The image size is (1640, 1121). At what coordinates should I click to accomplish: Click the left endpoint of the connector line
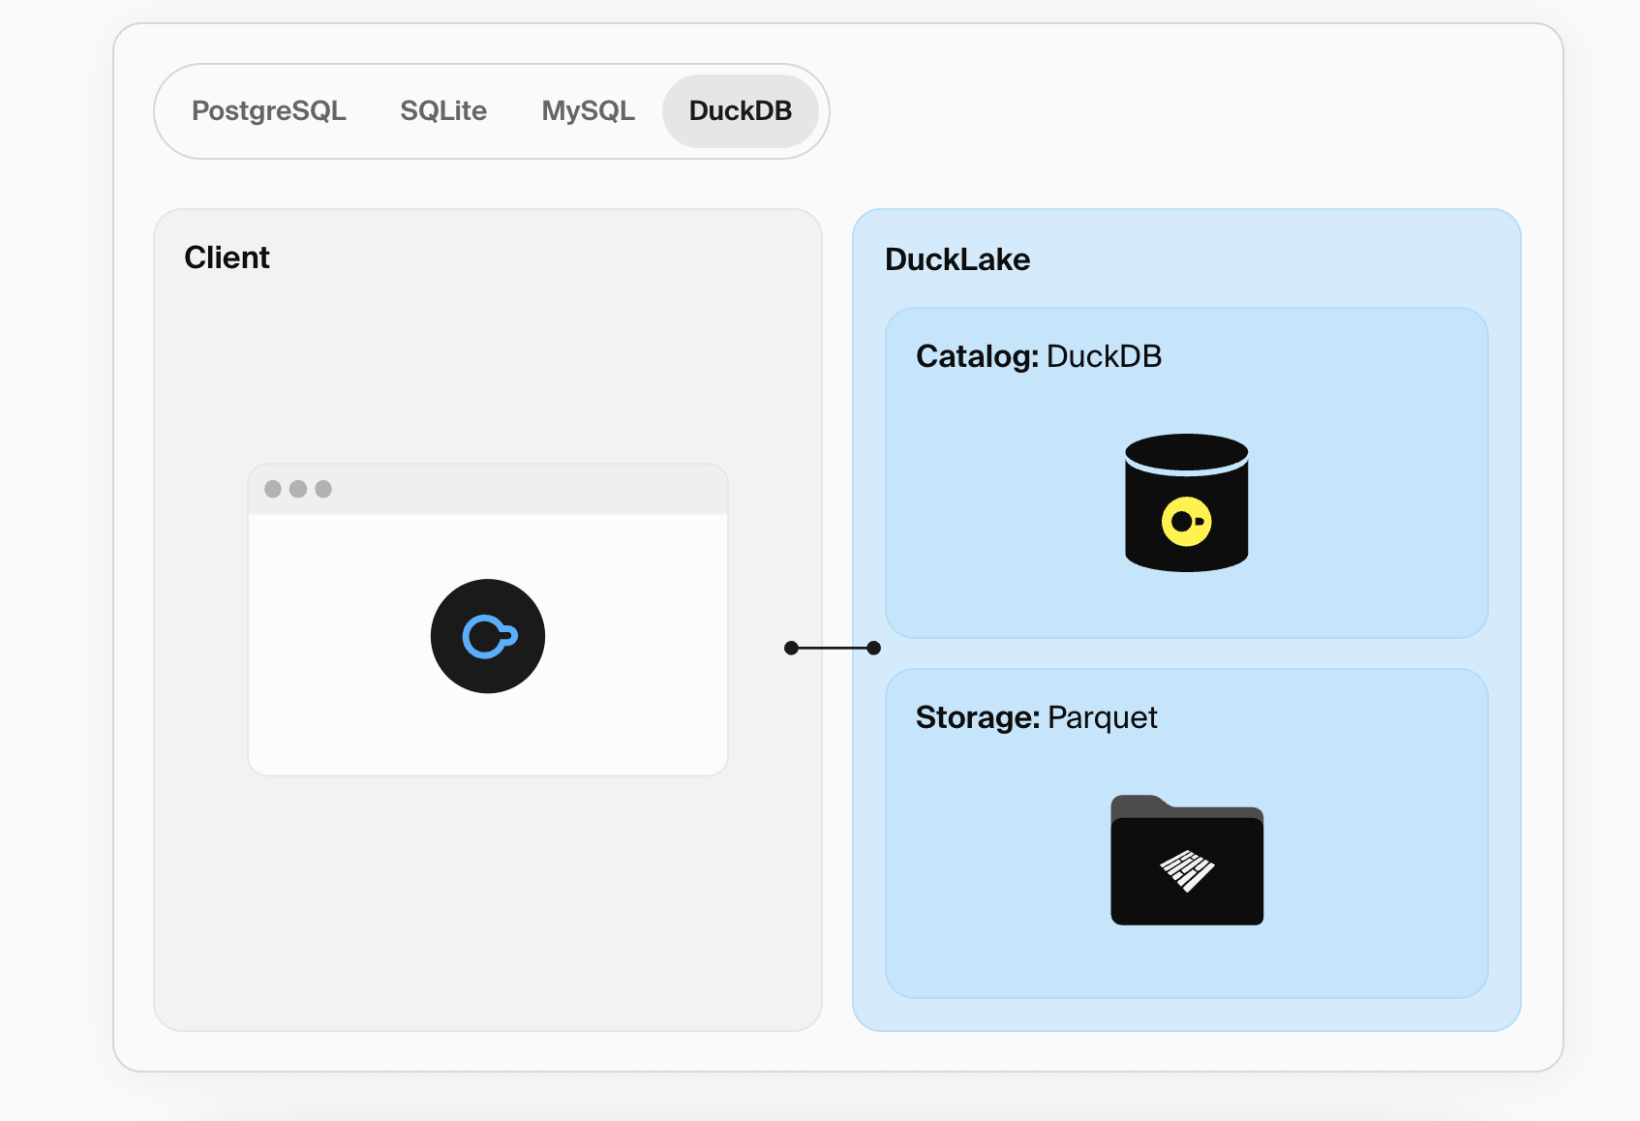[x=791, y=648]
